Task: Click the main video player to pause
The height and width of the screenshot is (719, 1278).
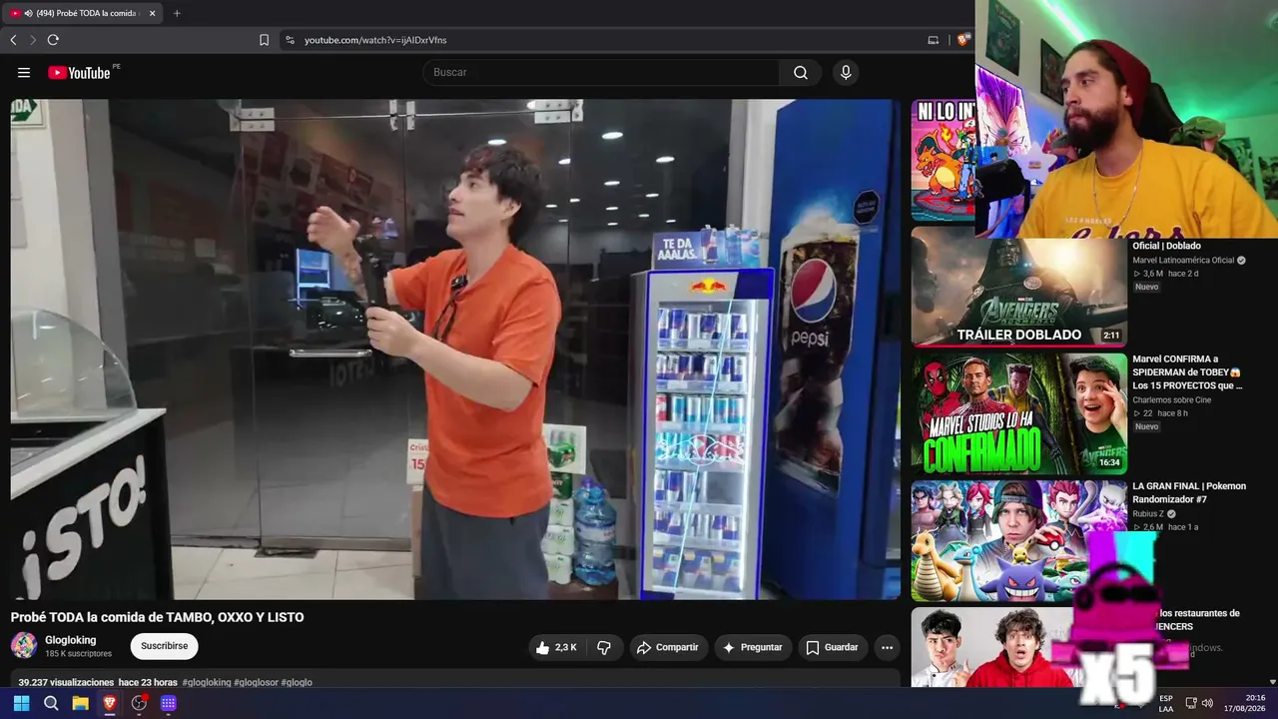Action: [455, 350]
